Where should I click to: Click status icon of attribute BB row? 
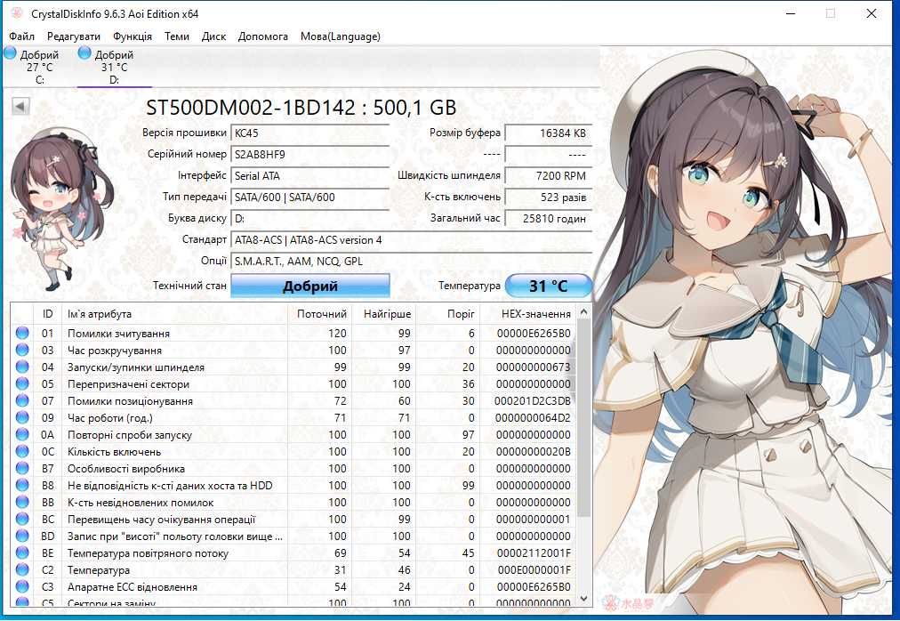click(x=22, y=502)
